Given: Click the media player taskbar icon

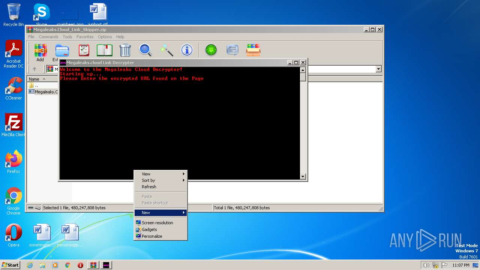Looking at the screenshot, I should [55, 265].
